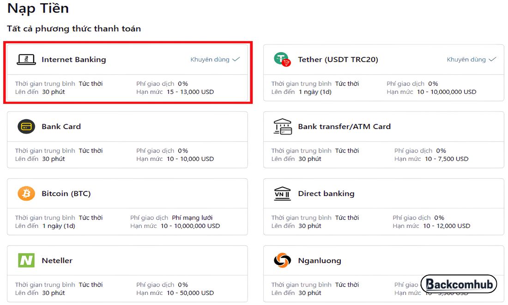Click '30 phút' in Internet Banking card
Viewport: 508px width, 305px height.
point(54,92)
